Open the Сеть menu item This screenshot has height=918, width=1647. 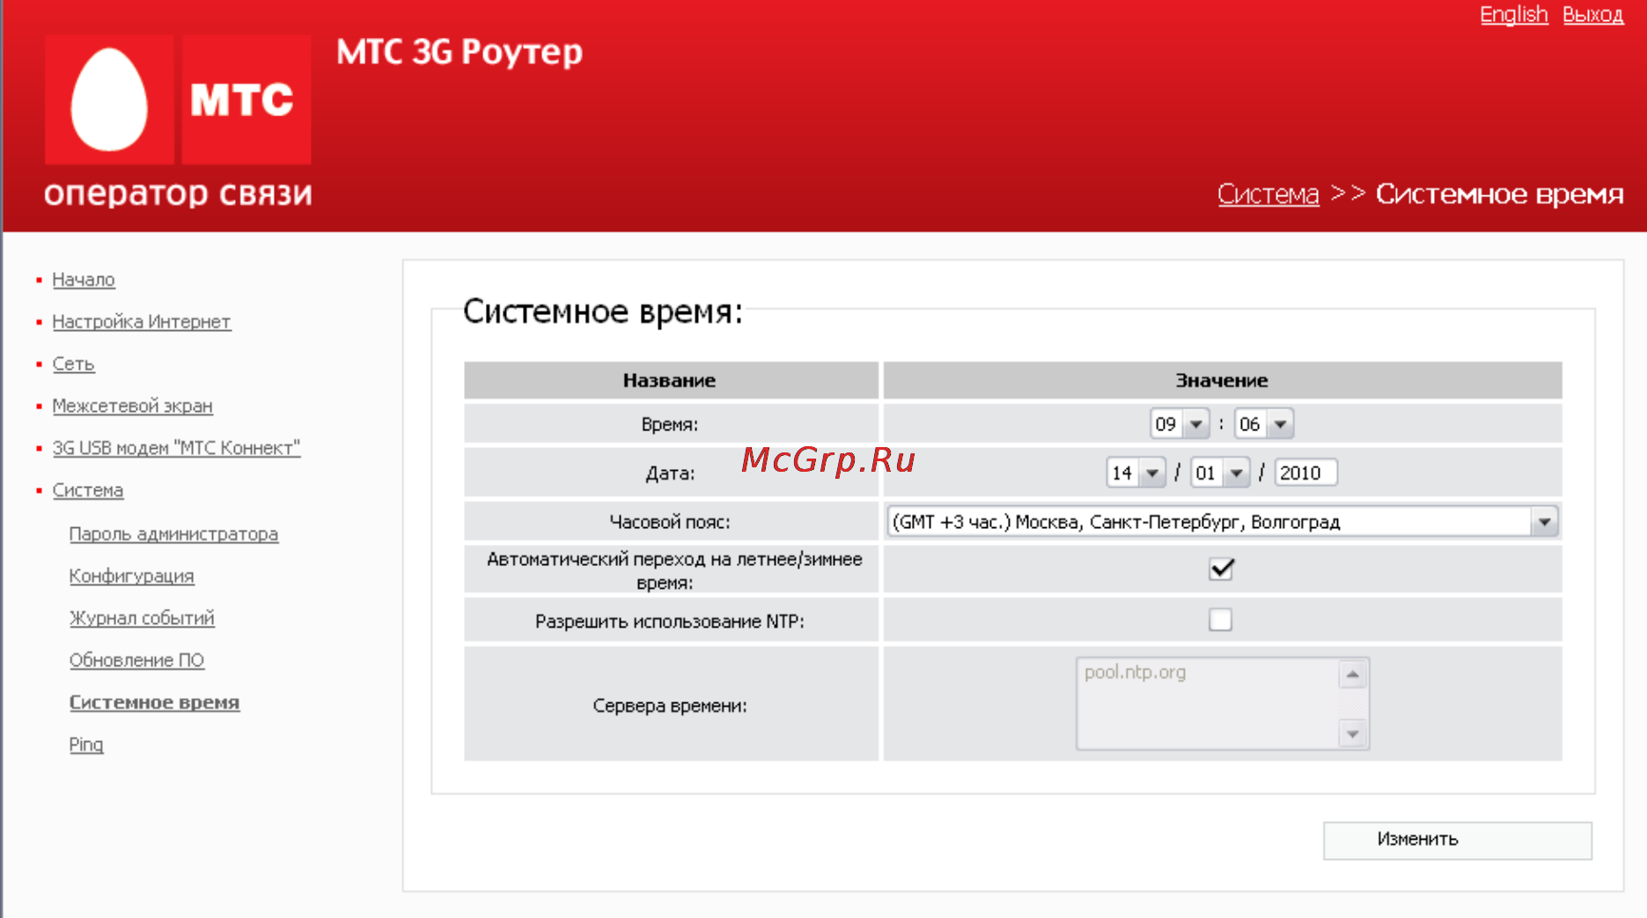[73, 364]
